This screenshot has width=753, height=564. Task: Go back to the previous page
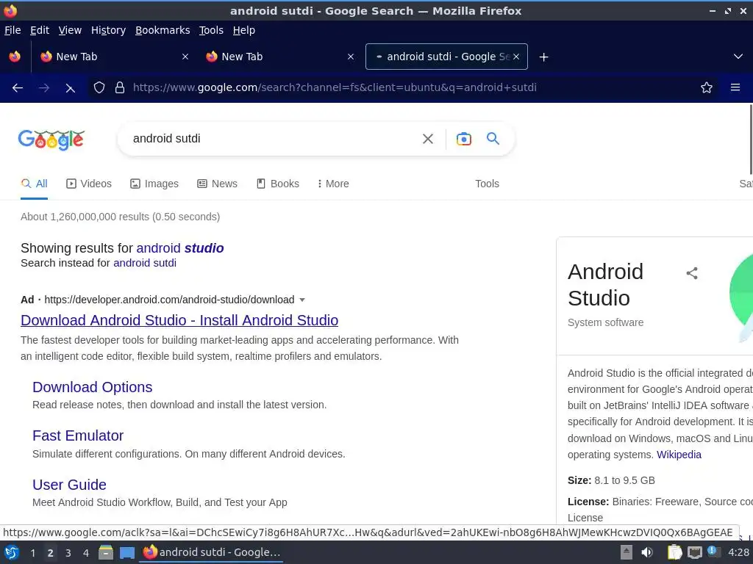[18, 88]
